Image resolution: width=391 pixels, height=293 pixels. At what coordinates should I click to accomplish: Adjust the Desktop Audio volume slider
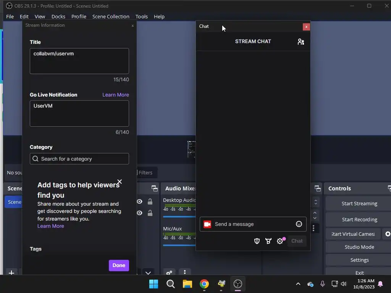click(x=179, y=217)
